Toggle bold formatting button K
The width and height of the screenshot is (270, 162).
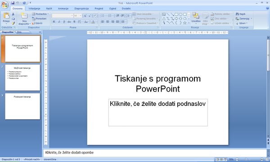coord(54,22)
